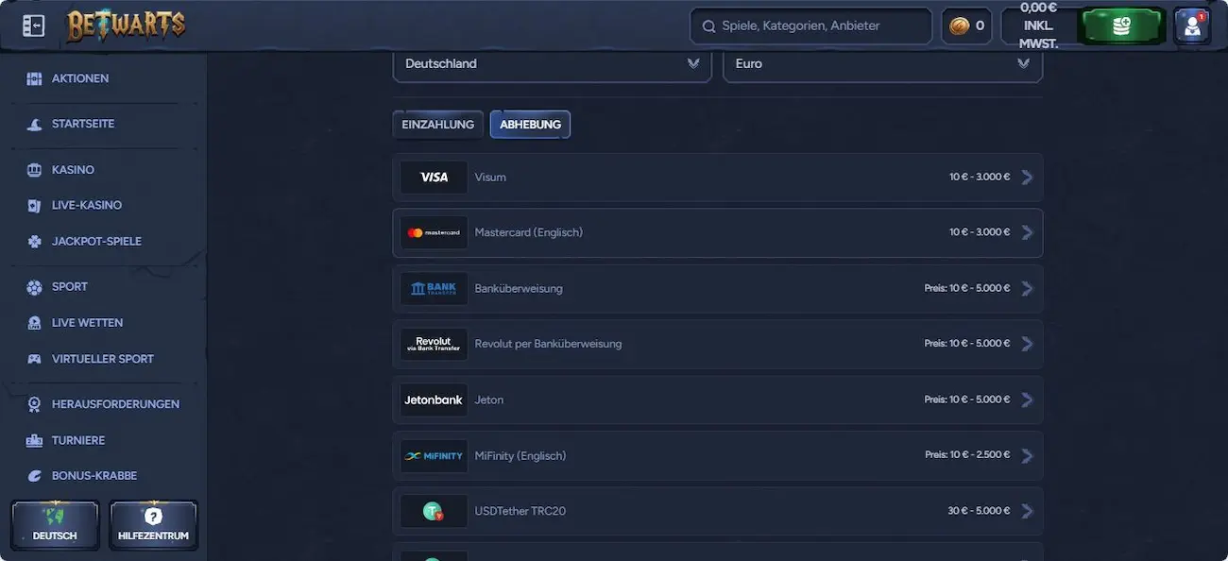Open the Betwarts logo homepage
Image resolution: width=1228 pixels, height=561 pixels.
point(126,25)
